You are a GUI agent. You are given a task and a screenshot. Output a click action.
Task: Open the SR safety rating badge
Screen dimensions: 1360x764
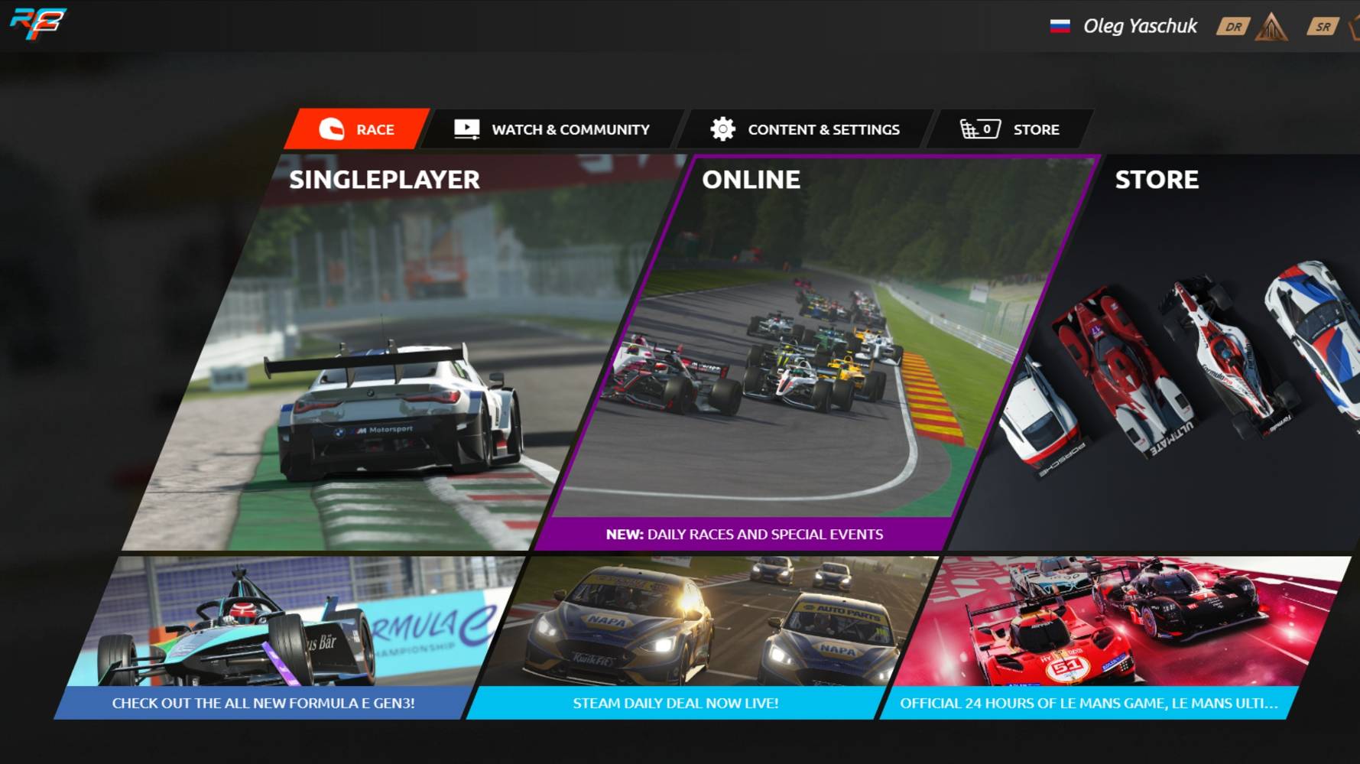tap(1323, 25)
